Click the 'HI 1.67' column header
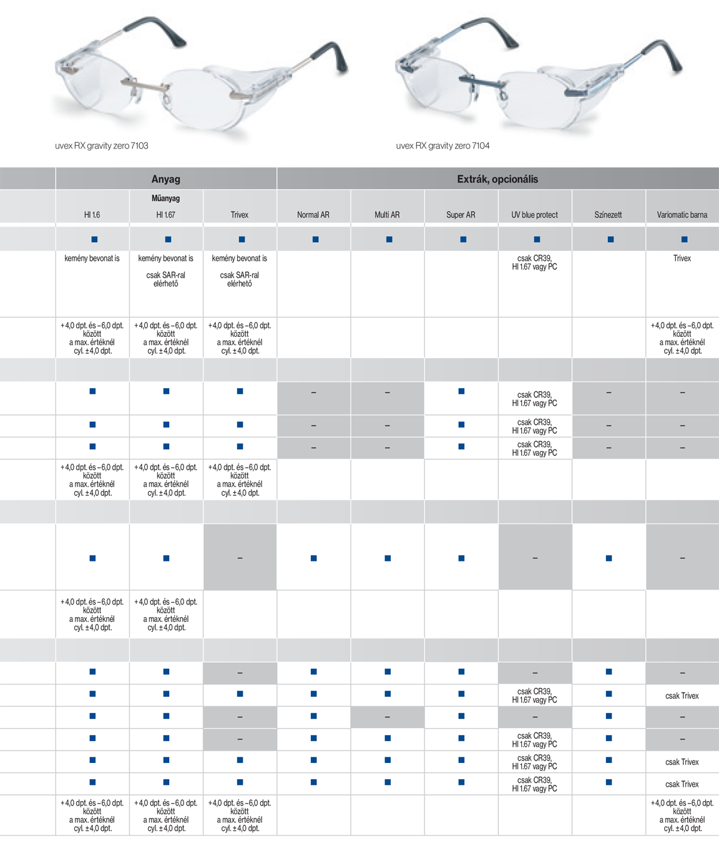 tap(165, 215)
